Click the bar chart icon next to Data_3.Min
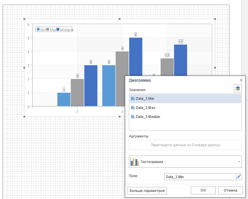 (x=133, y=99)
